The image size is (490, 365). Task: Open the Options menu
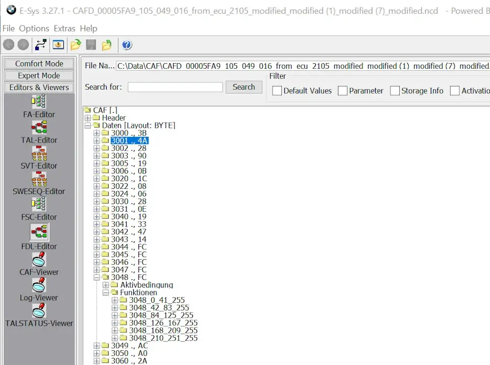[34, 29]
